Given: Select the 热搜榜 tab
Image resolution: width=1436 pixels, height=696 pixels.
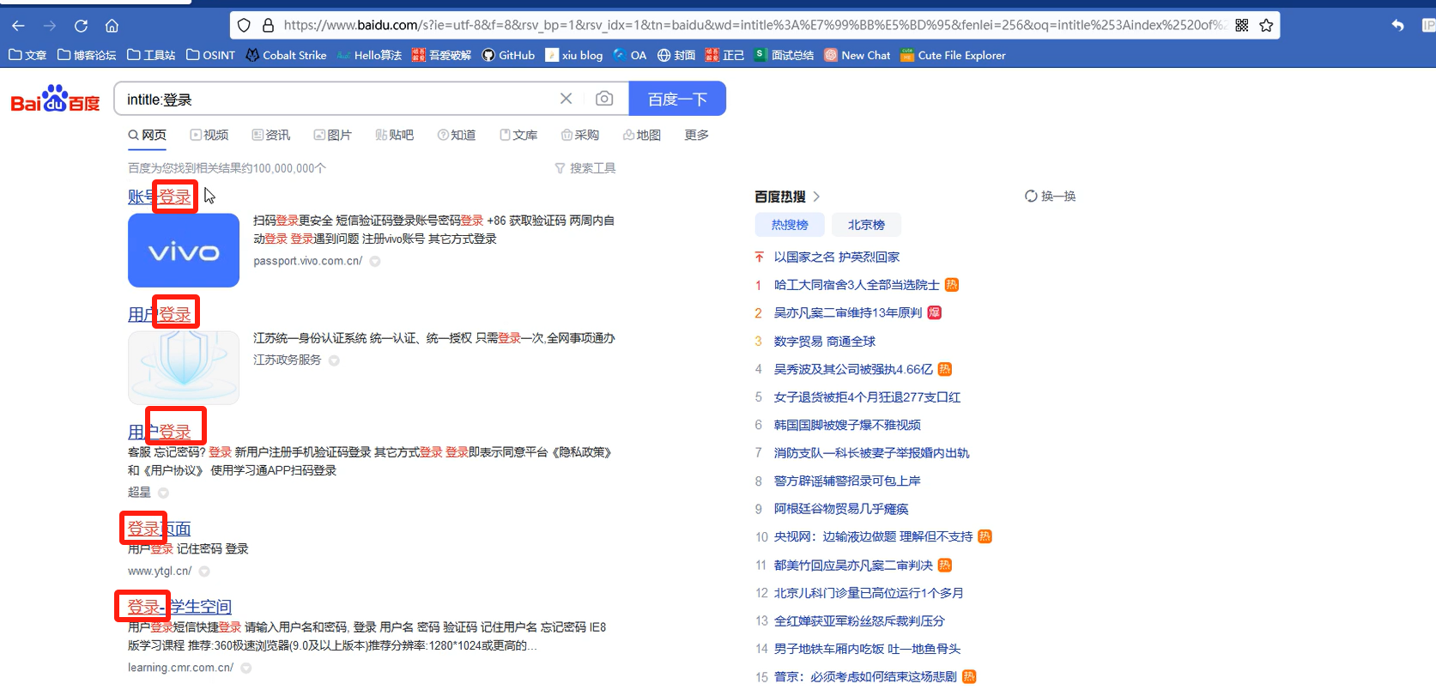Looking at the screenshot, I should [x=790, y=225].
